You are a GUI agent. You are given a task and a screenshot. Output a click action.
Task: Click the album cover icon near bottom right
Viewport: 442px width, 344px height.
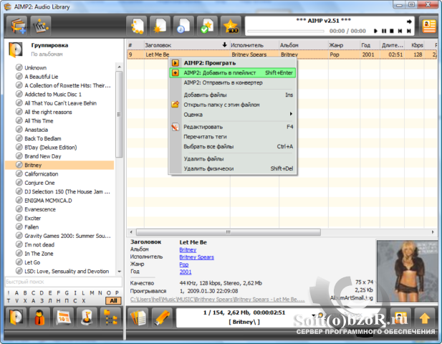click(x=400, y=317)
